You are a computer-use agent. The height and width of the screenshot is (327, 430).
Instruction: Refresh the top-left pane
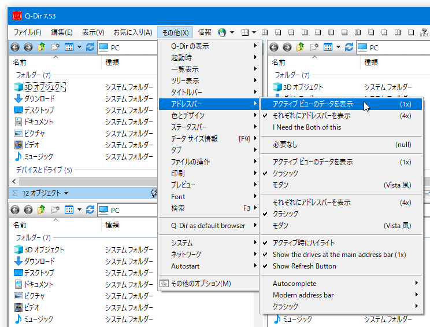point(90,47)
